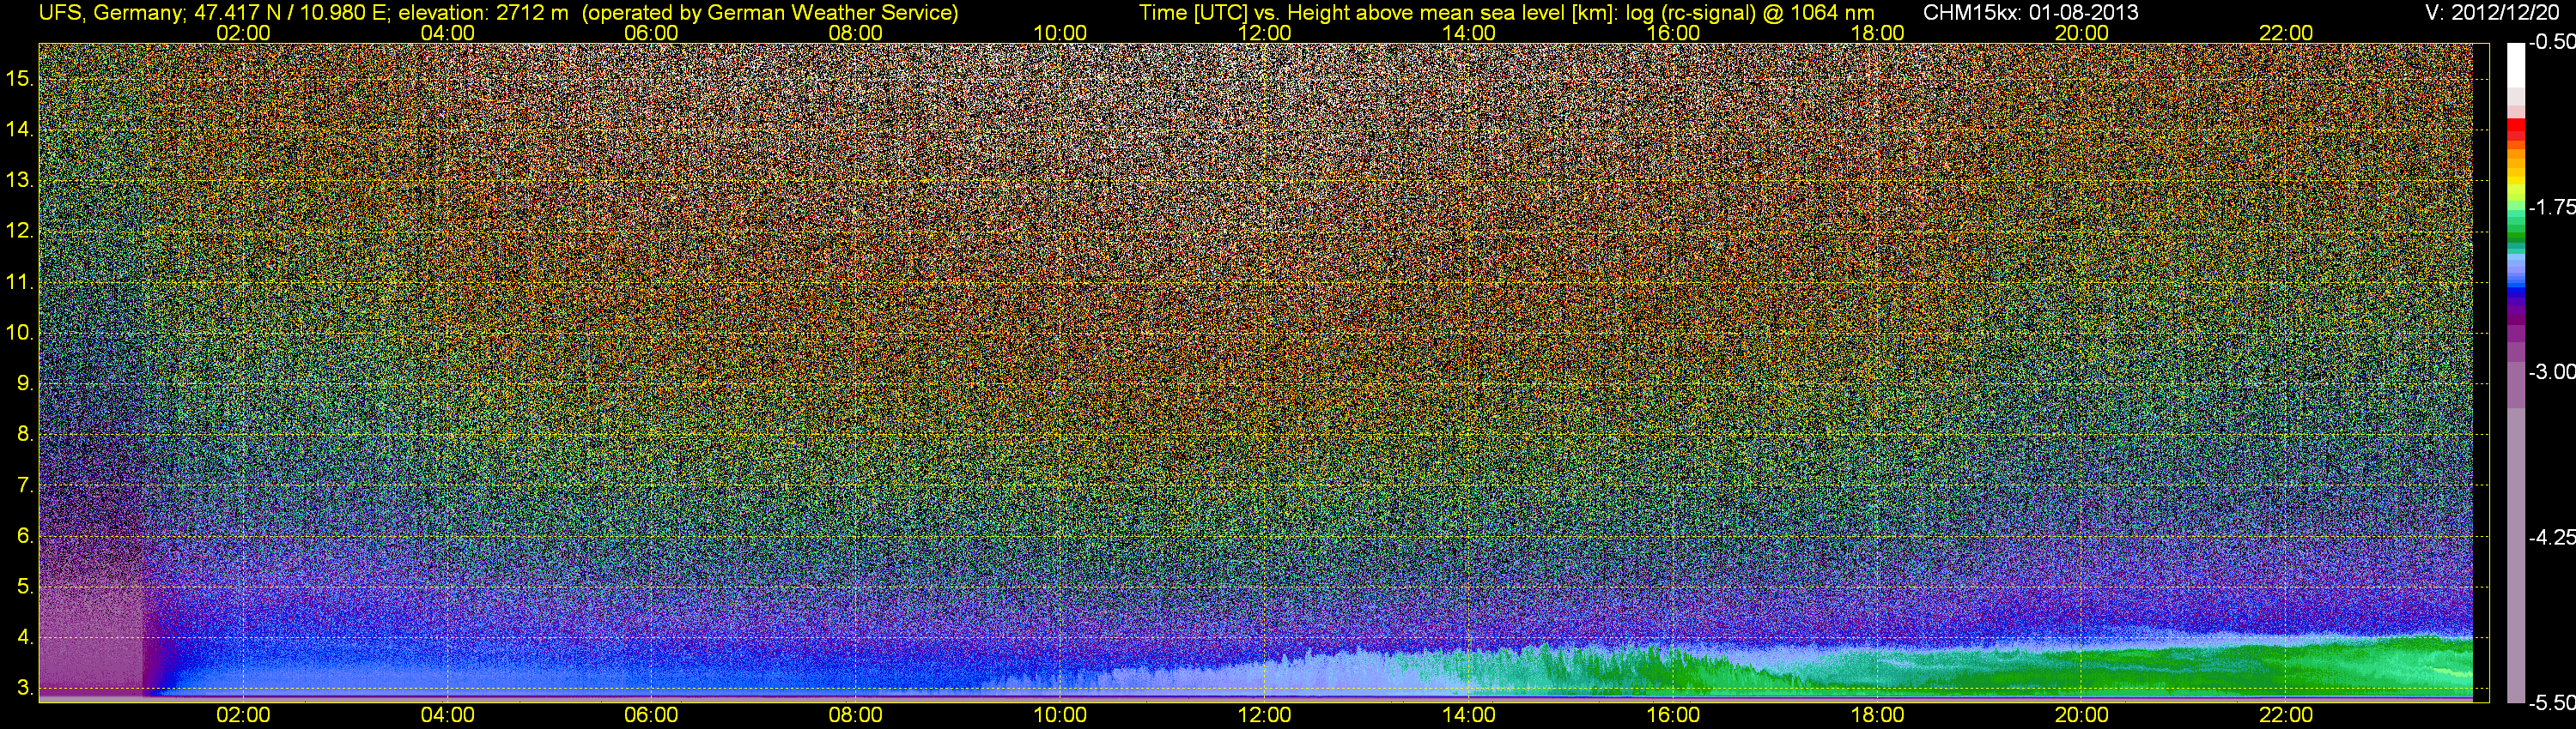Click the '-4.25' color scale value
This screenshot has width=2576, height=729.
tap(2552, 537)
